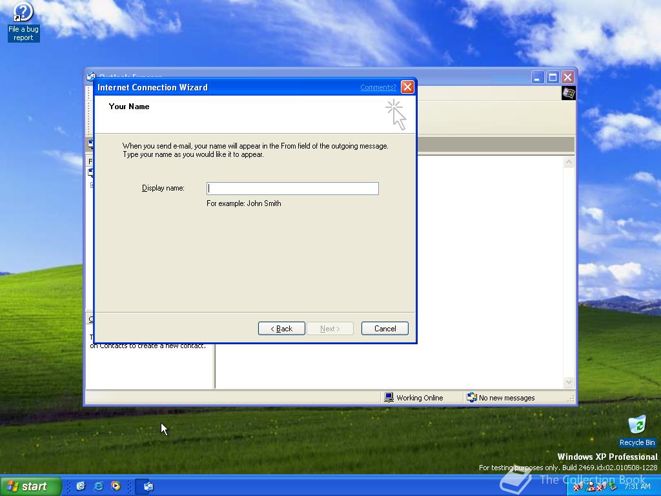661x496 pixels.
Task: Click the Windows logo throbber in Outlook Express
Action: coord(568,93)
